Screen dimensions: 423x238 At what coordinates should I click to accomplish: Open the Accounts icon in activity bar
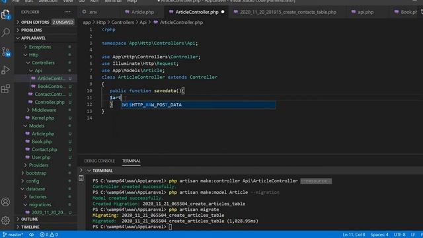pyautogui.click(x=6, y=202)
